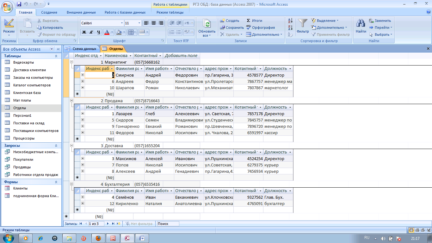Open Найти with the binoculars icon
Viewport: 432px width, 243px height.
pos(361,23)
